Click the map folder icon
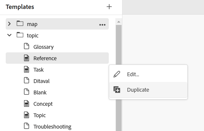Screen dimensions: 204x131 [x=20, y=24]
